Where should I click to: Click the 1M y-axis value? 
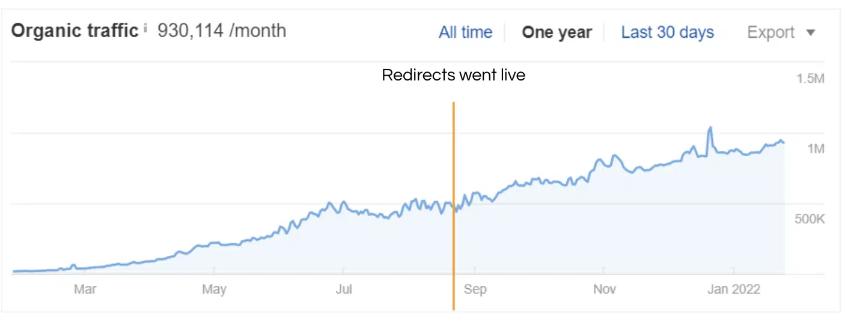coord(815,149)
